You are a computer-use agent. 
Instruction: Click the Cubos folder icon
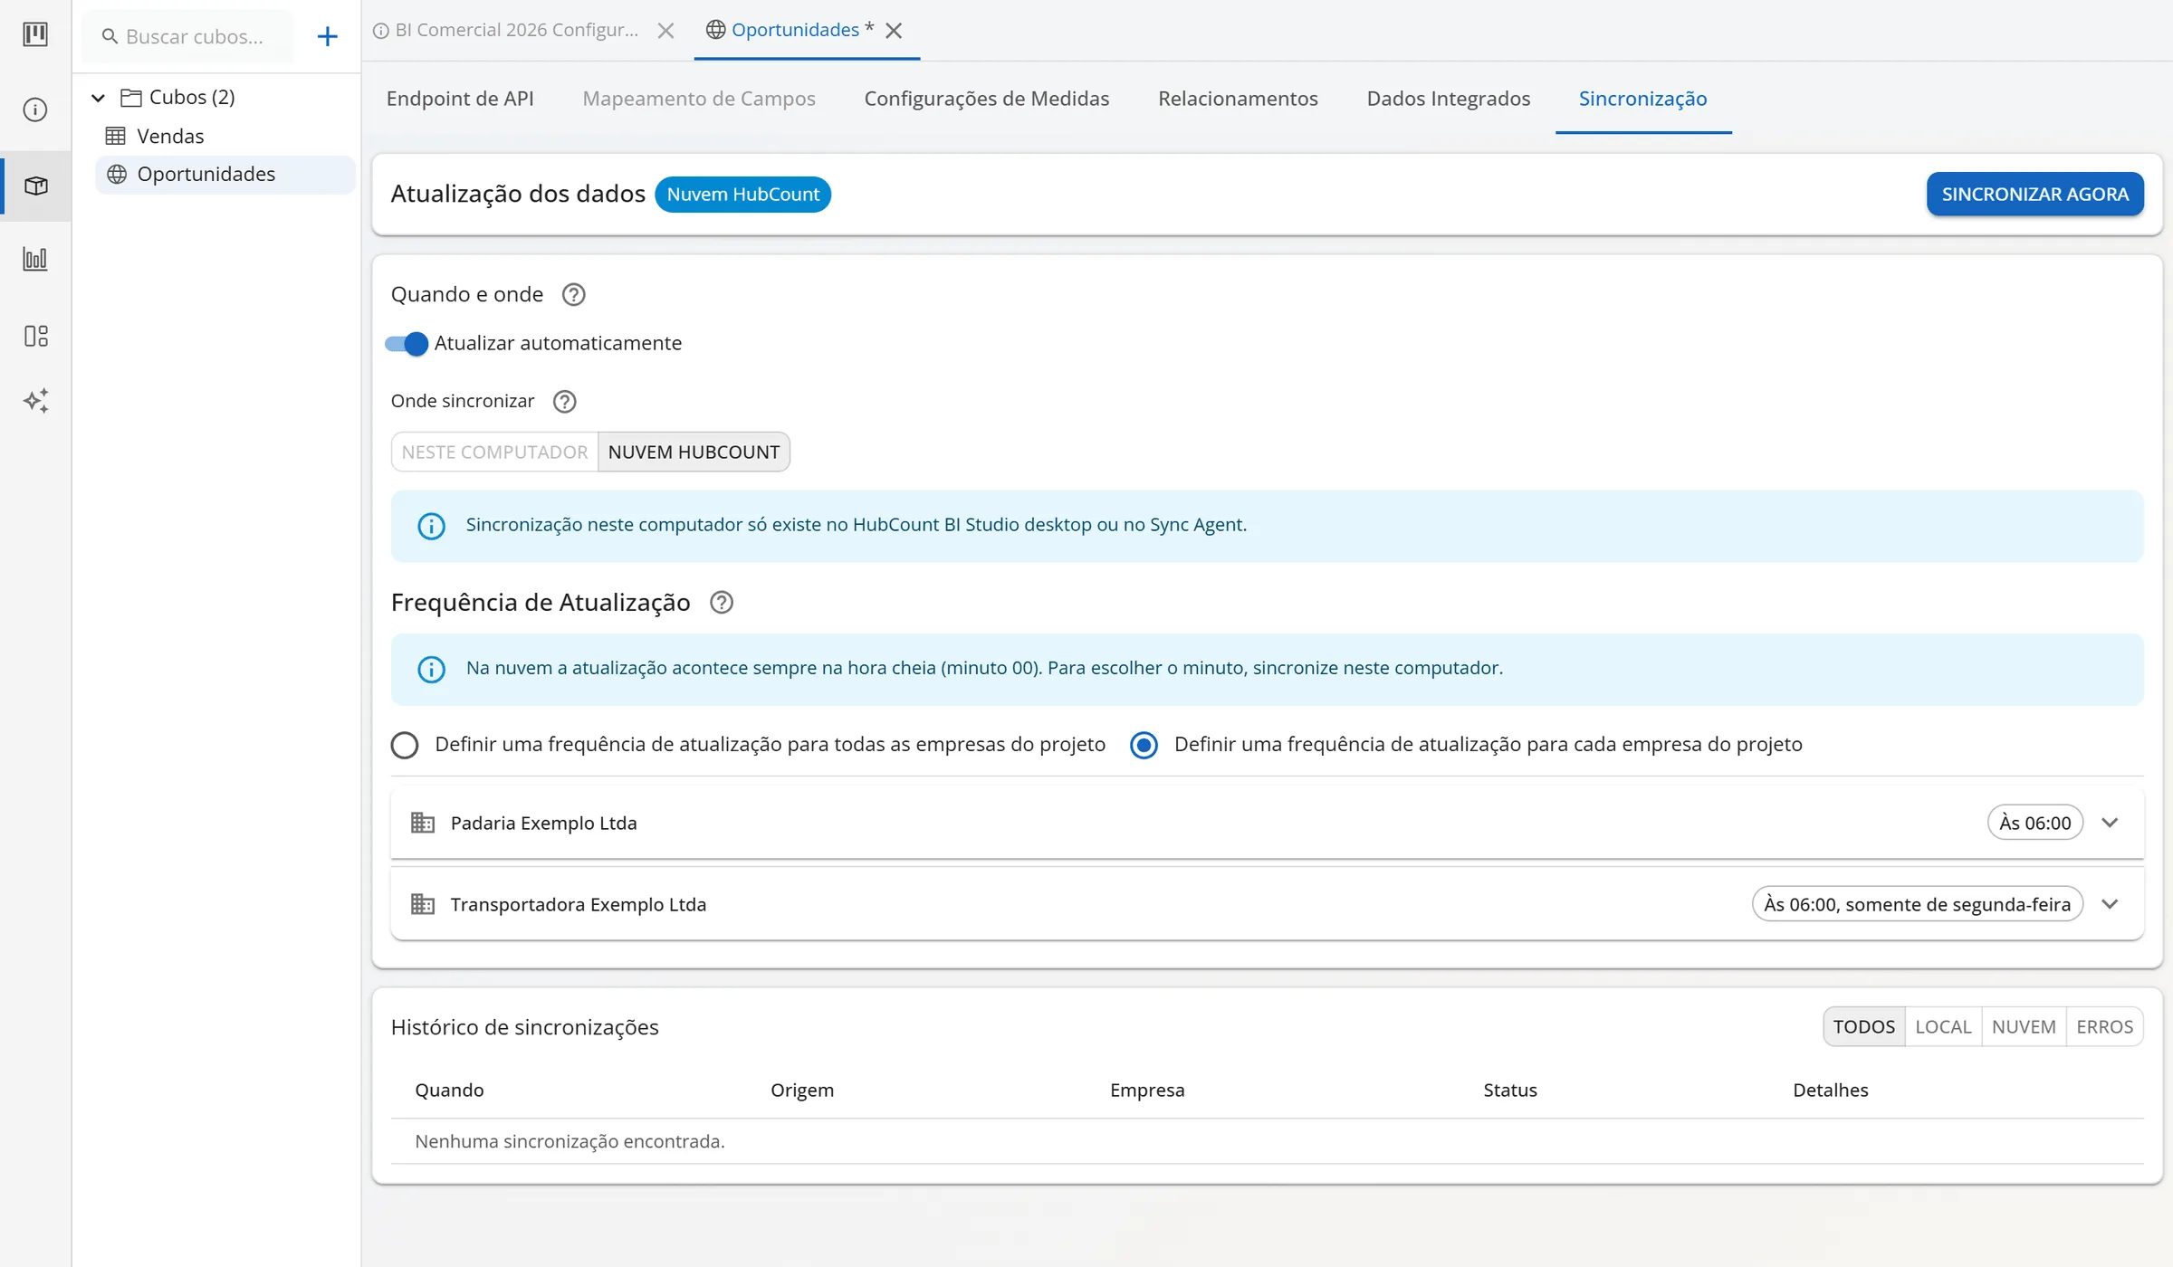tap(131, 97)
